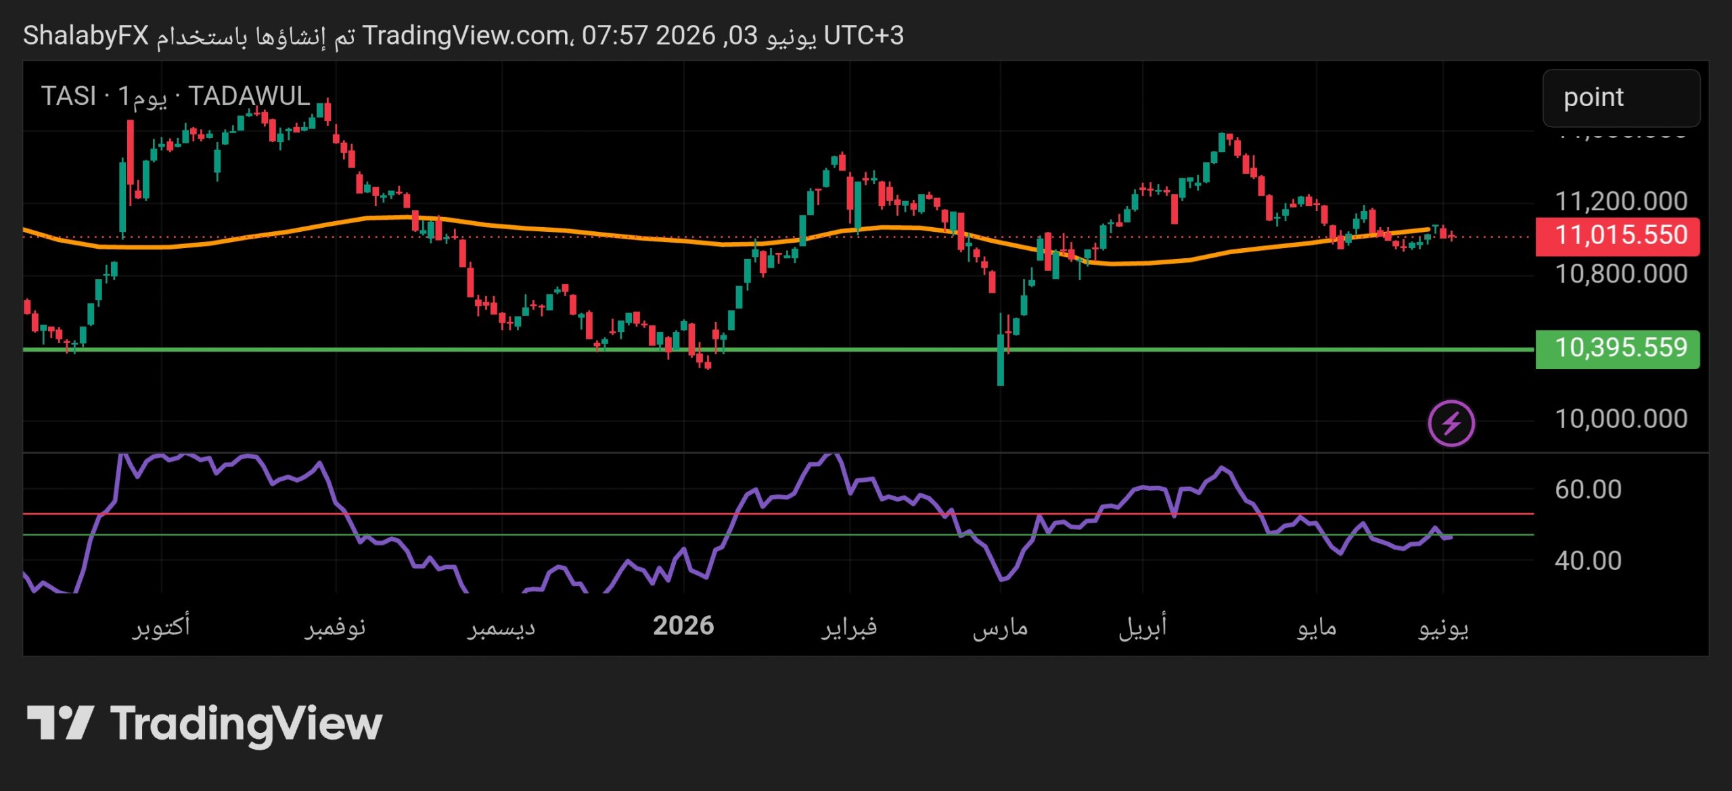
Task: Click the 11,200.000 price axis label
Action: [x=1621, y=201]
